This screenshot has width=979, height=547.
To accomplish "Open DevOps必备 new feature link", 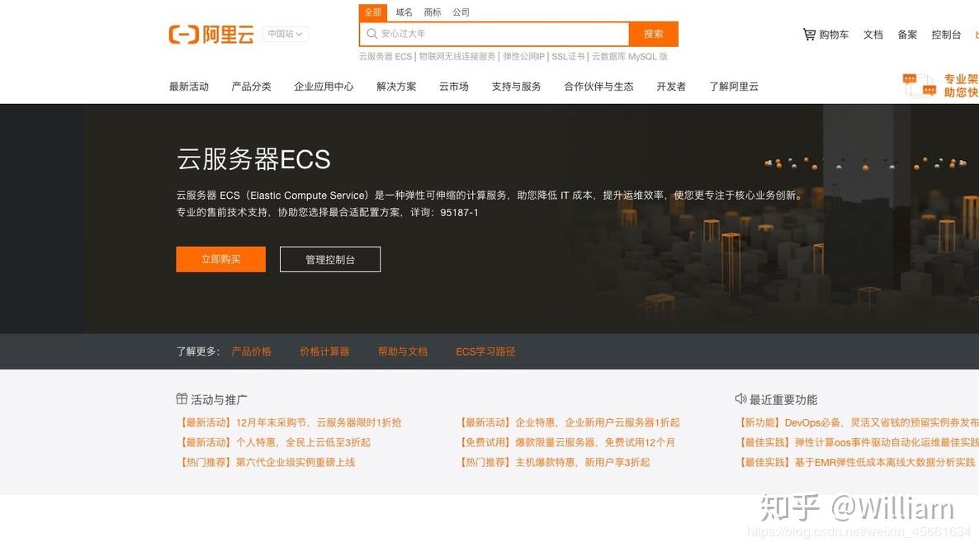I will point(858,423).
